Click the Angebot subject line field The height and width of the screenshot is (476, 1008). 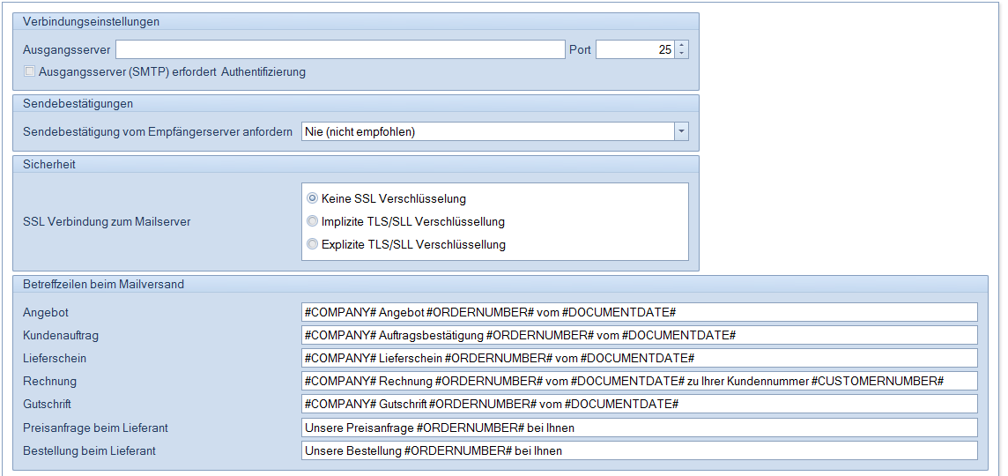639,313
